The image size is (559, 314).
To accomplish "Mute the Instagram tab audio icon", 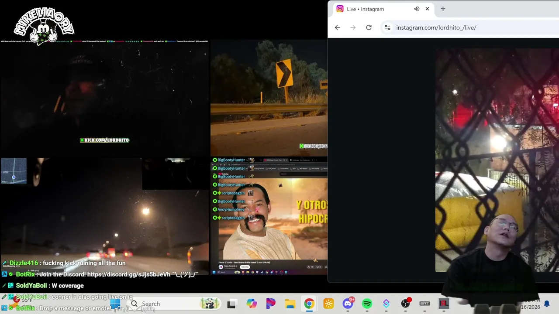I will tap(417, 9).
